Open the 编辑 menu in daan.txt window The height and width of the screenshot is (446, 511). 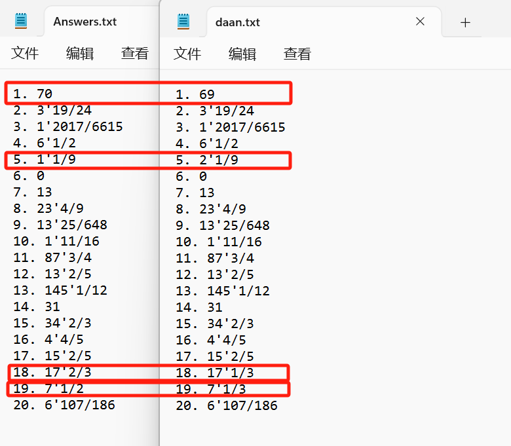242,54
